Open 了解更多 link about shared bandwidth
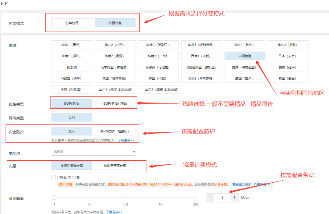329x214 pixels. [114, 212]
